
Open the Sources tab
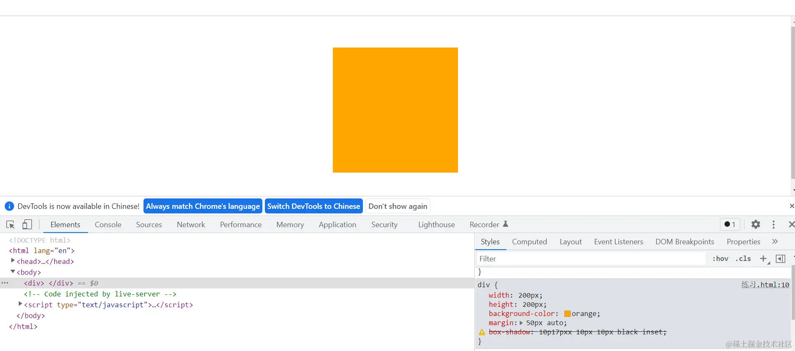coord(149,225)
